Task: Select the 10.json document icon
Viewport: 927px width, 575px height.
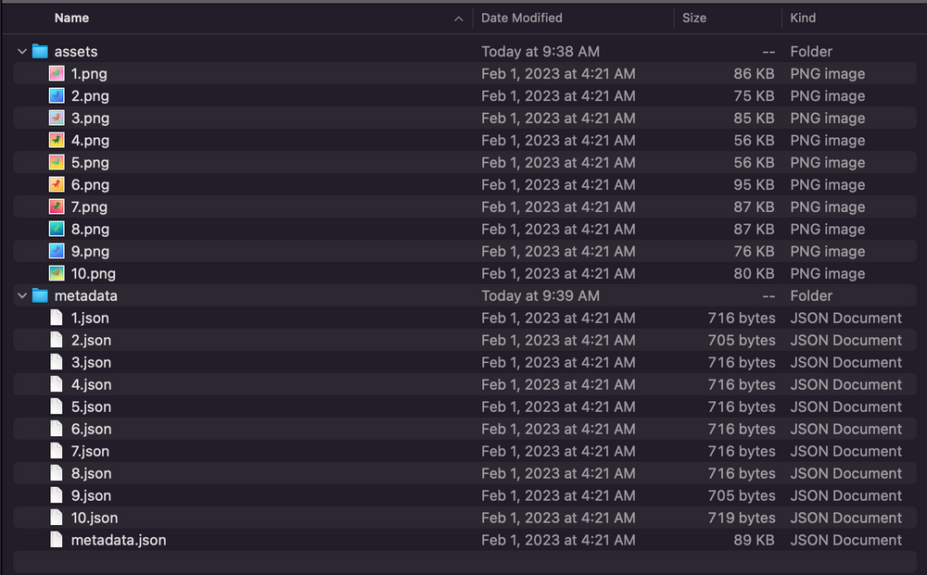Action: coord(57,518)
